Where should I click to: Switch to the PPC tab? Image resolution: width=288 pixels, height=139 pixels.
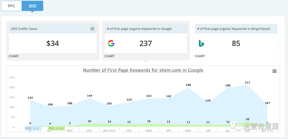[x=11, y=6]
